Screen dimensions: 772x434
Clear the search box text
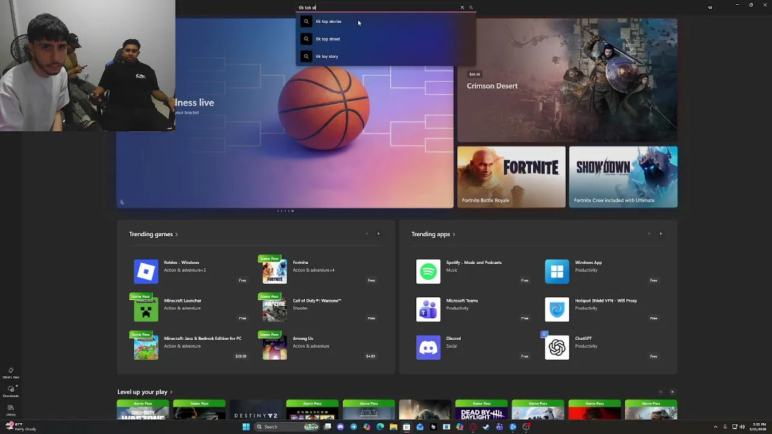462,8
